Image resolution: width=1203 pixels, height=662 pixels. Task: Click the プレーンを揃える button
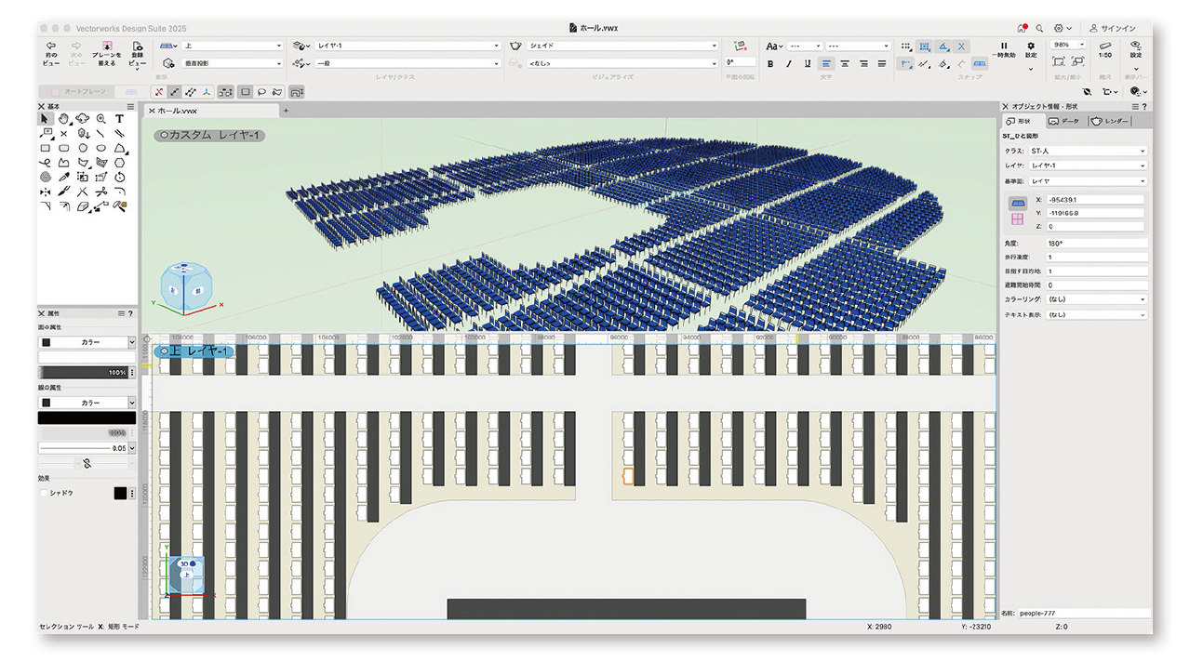pos(107,54)
